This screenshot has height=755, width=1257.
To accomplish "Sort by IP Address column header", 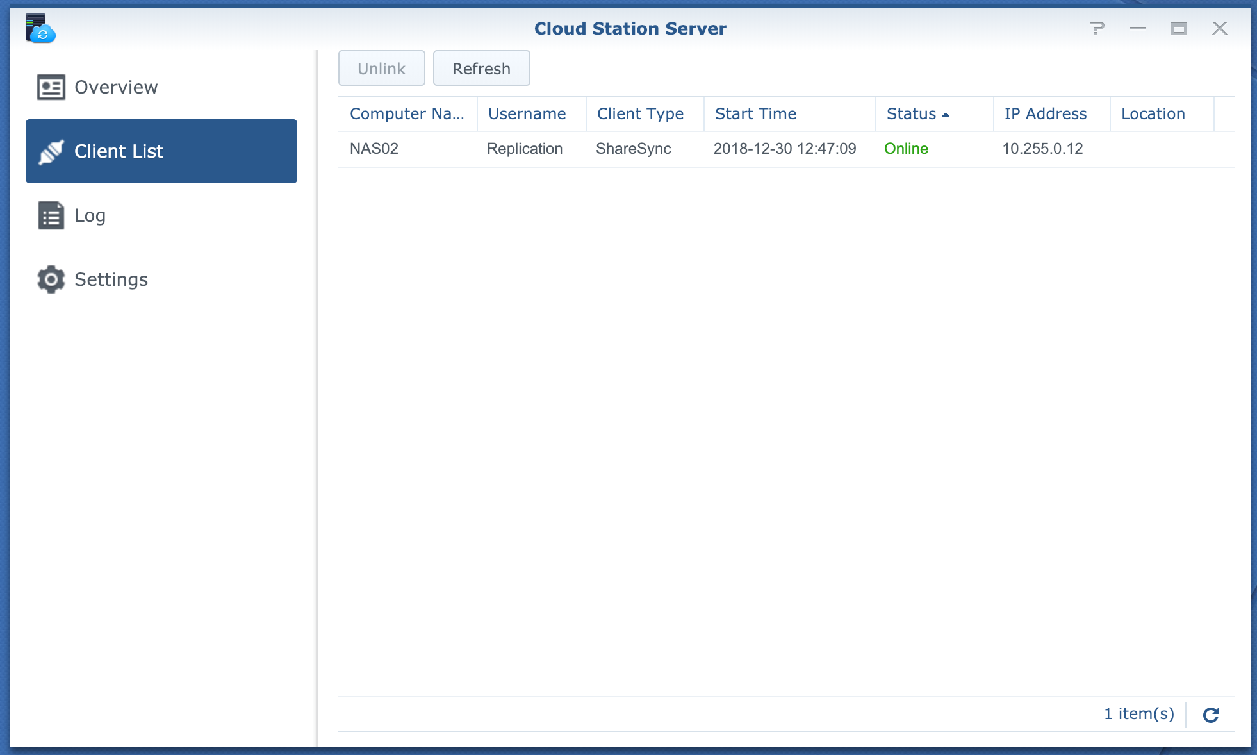I will click(x=1052, y=114).
